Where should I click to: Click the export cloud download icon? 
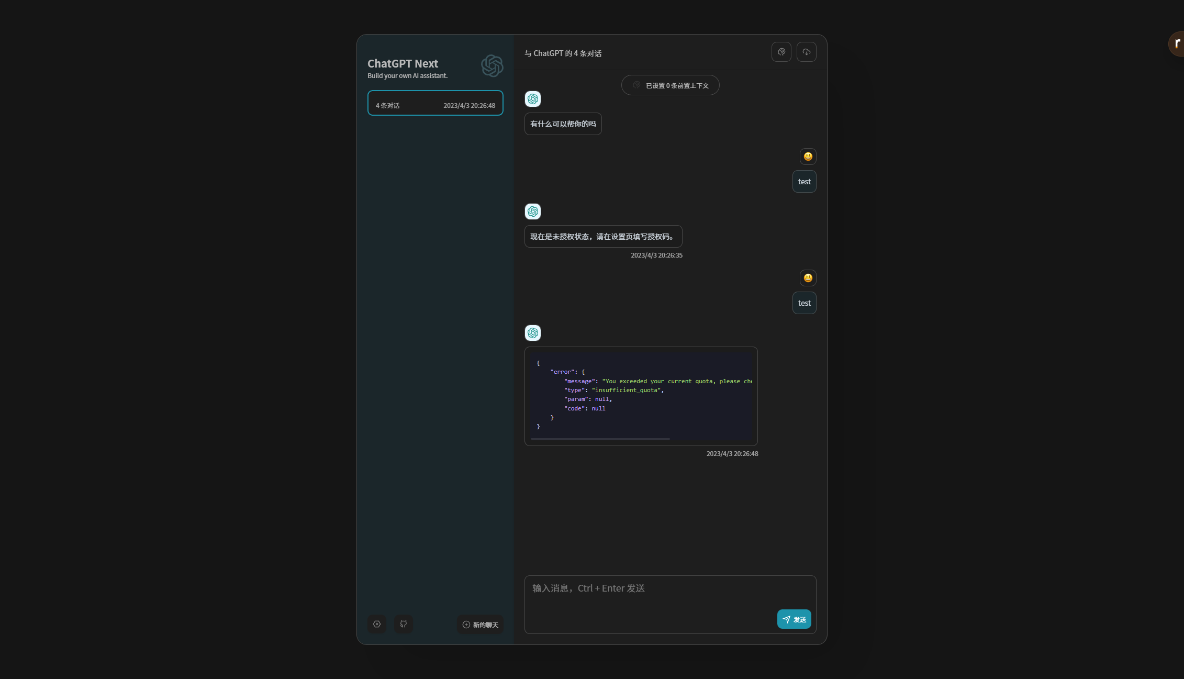(806, 52)
